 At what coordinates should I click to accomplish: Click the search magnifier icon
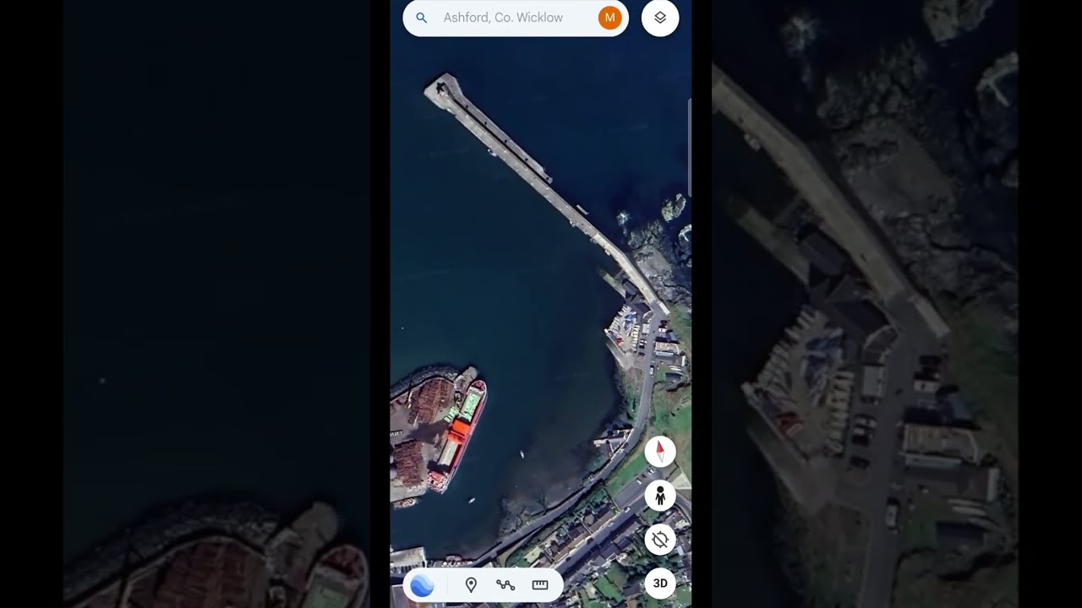[422, 18]
